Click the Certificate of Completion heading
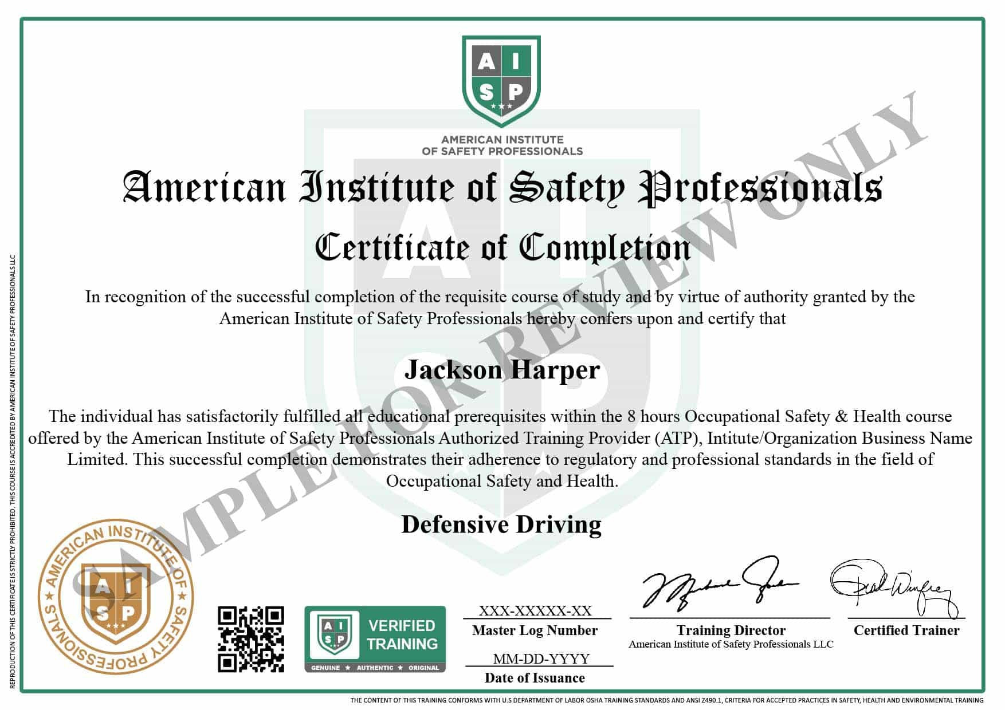This screenshot has width=1005, height=710. pos(502,248)
